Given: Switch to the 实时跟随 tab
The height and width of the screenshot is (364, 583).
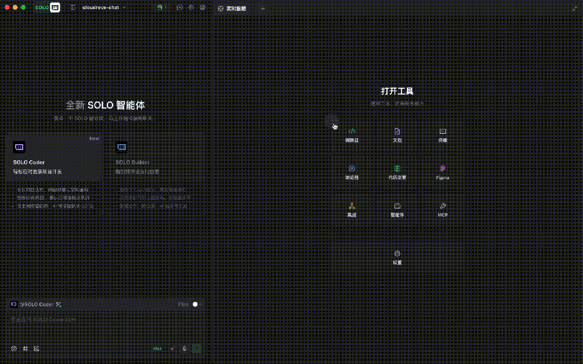Looking at the screenshot, I should pos(232,9).
